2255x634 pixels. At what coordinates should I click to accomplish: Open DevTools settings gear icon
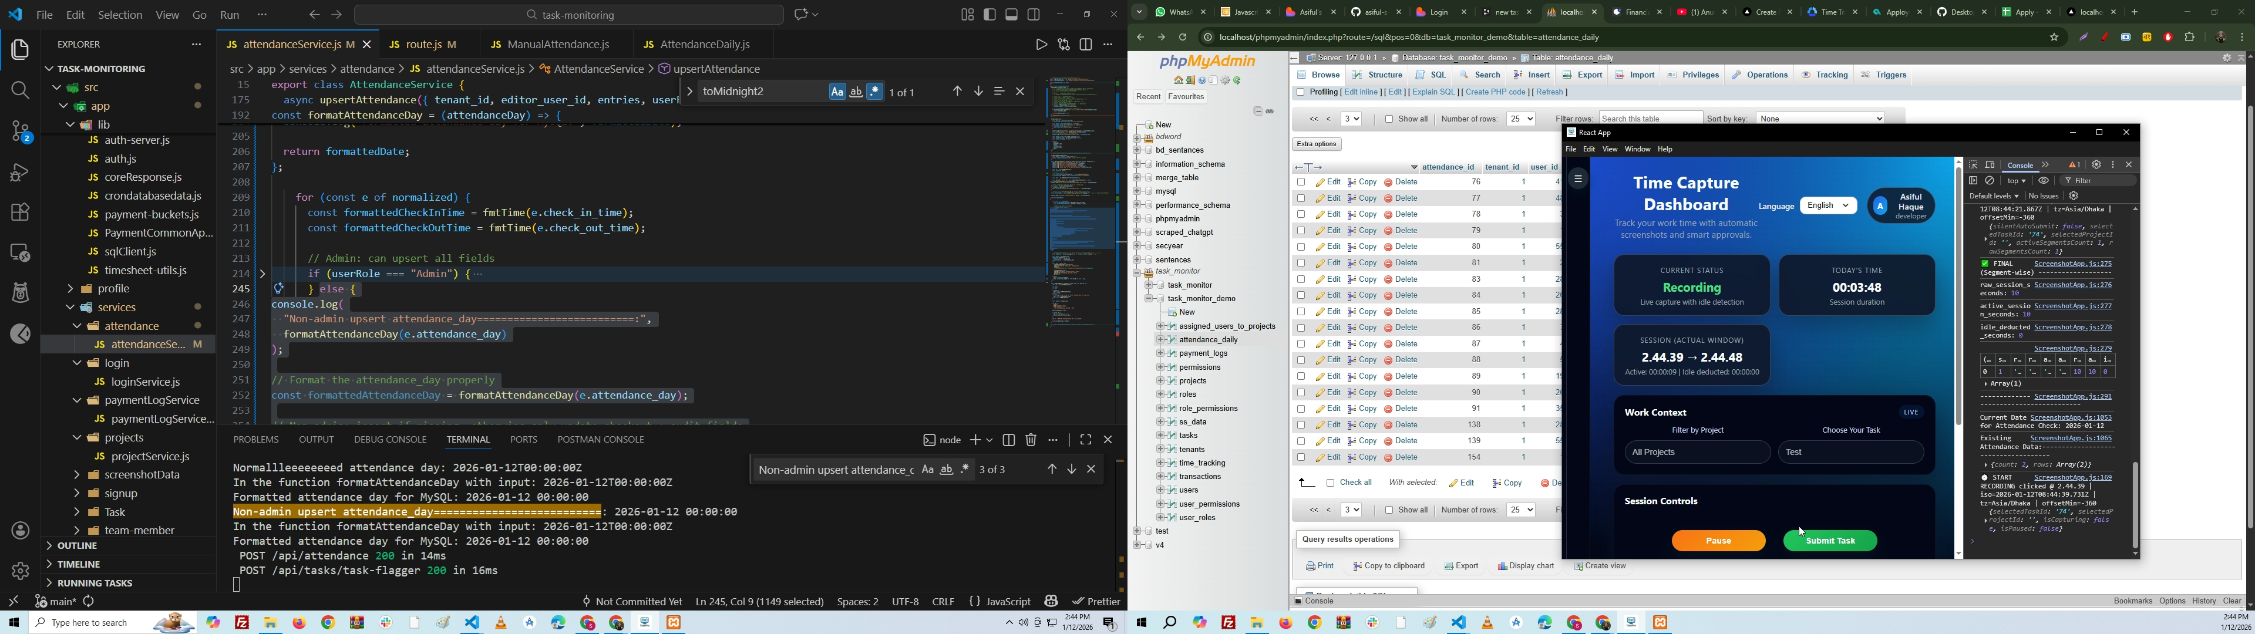2096,164
